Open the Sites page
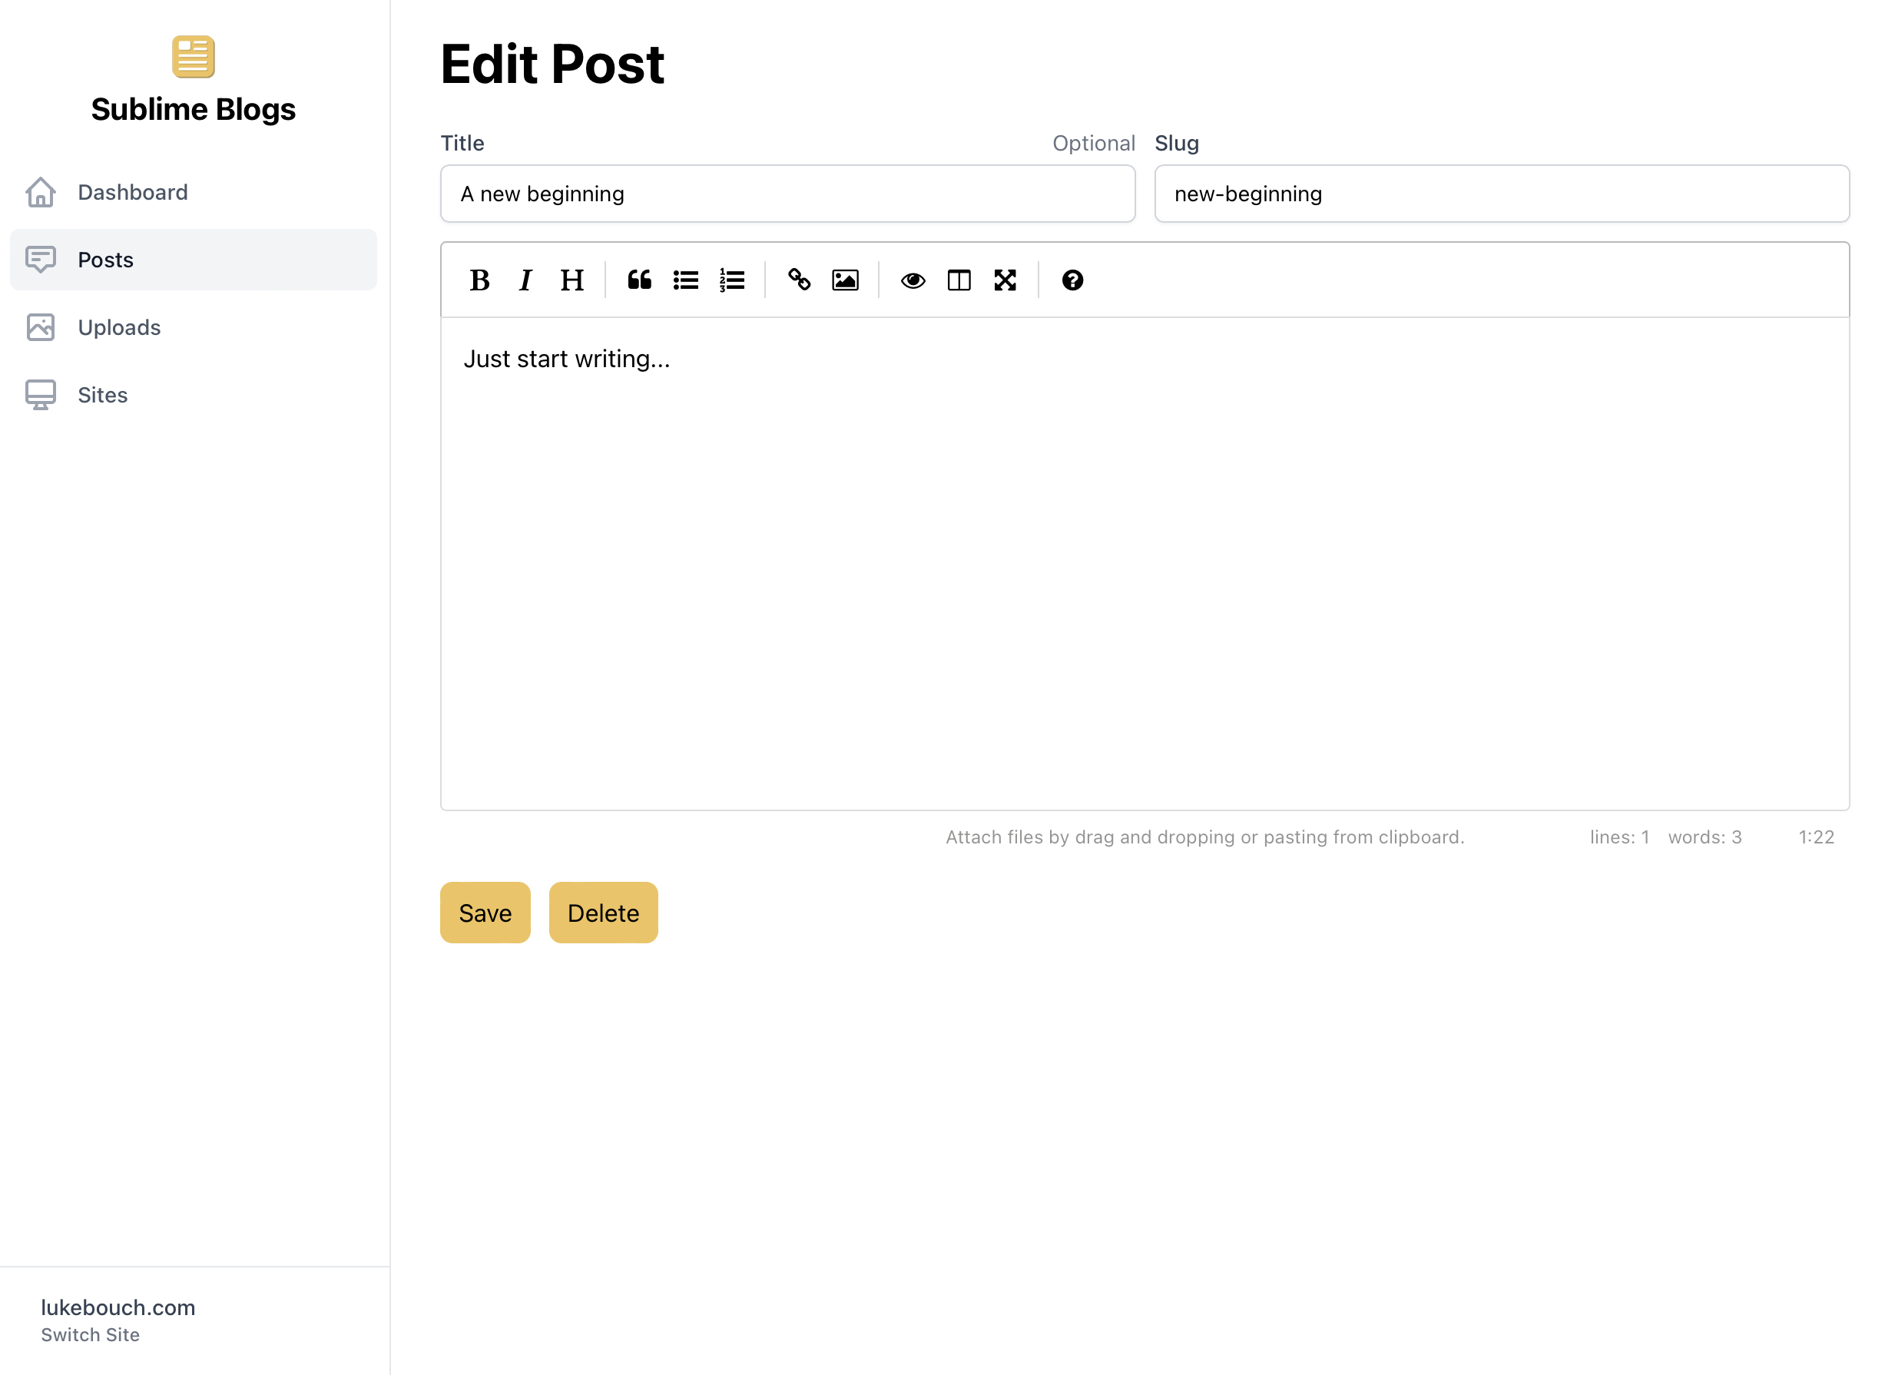 [102, 395]
